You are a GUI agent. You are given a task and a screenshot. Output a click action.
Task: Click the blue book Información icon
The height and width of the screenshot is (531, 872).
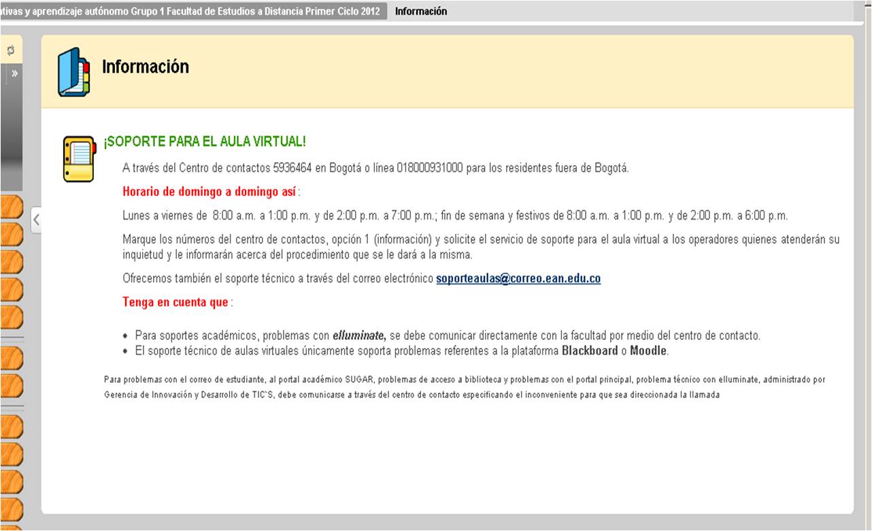tap(73, 71)
